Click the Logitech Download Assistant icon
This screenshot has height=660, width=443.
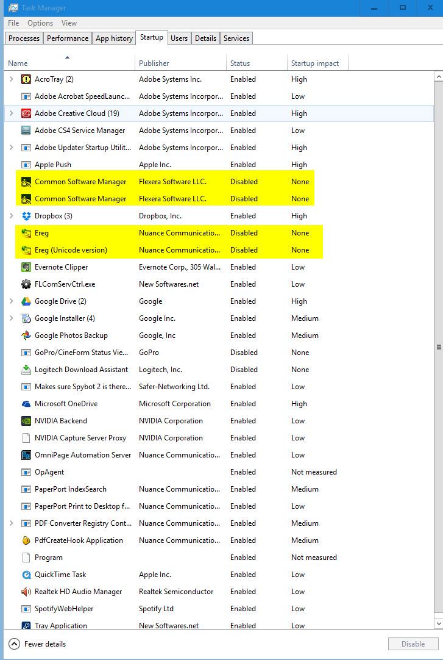(26, 370)
